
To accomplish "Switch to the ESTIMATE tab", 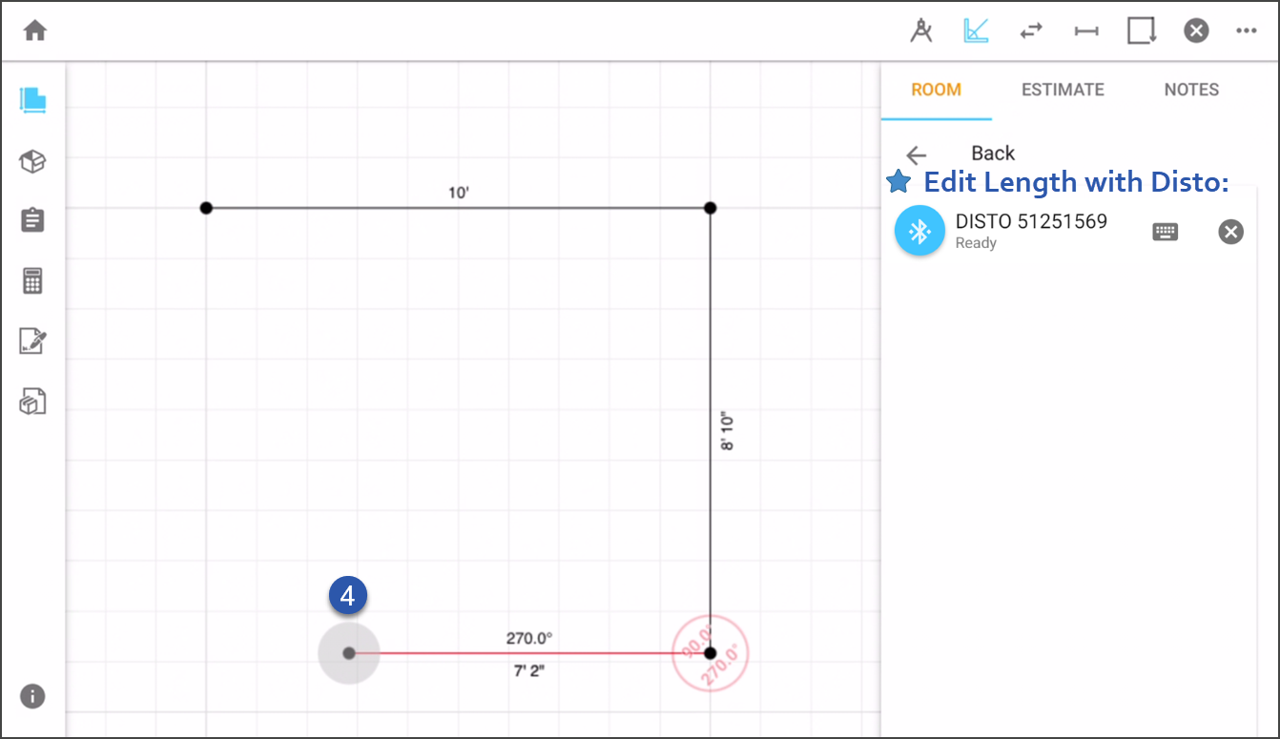I will pos(1063,90).
